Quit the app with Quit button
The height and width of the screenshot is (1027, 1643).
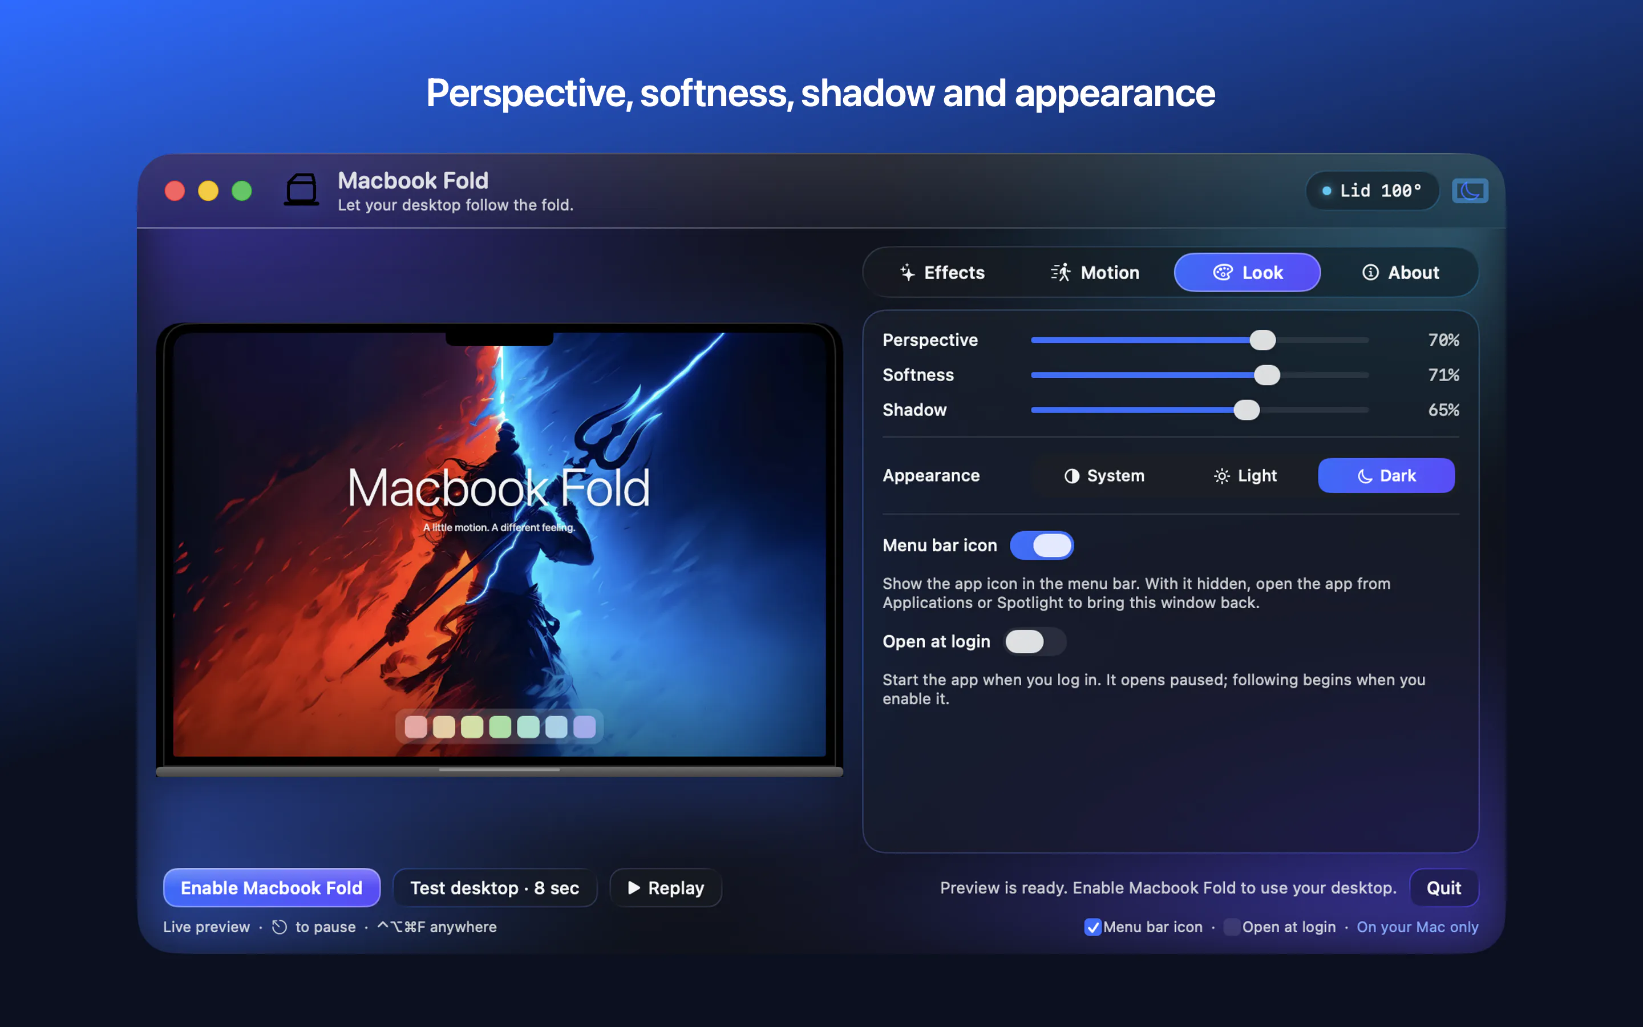click(x=1443, y=888)
